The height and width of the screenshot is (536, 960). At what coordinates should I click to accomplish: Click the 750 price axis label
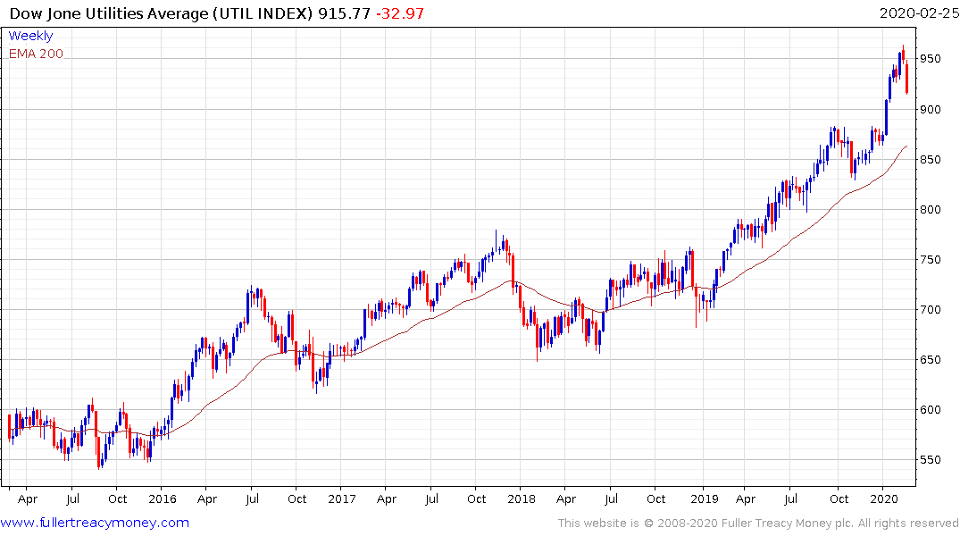(930, 260)
